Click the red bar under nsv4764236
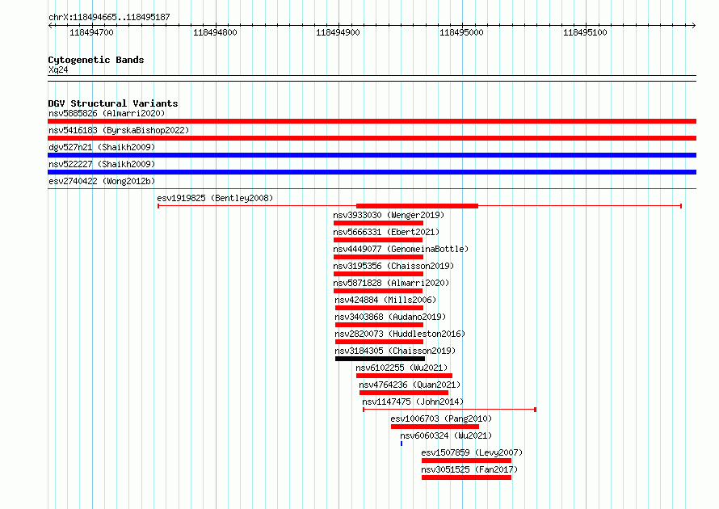 [x=404, y=393]
